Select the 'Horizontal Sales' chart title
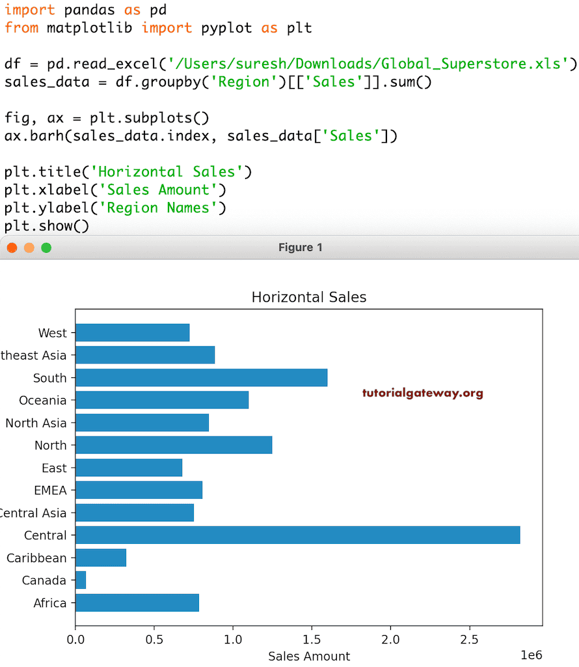Image resolution: width=579 pixels, height=667 pixels. [x=308, y=296]
